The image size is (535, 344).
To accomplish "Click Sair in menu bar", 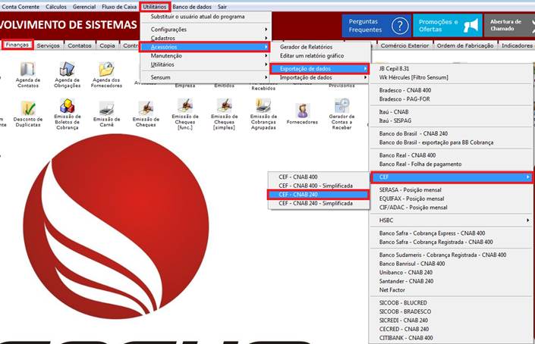I will point(222,7).
